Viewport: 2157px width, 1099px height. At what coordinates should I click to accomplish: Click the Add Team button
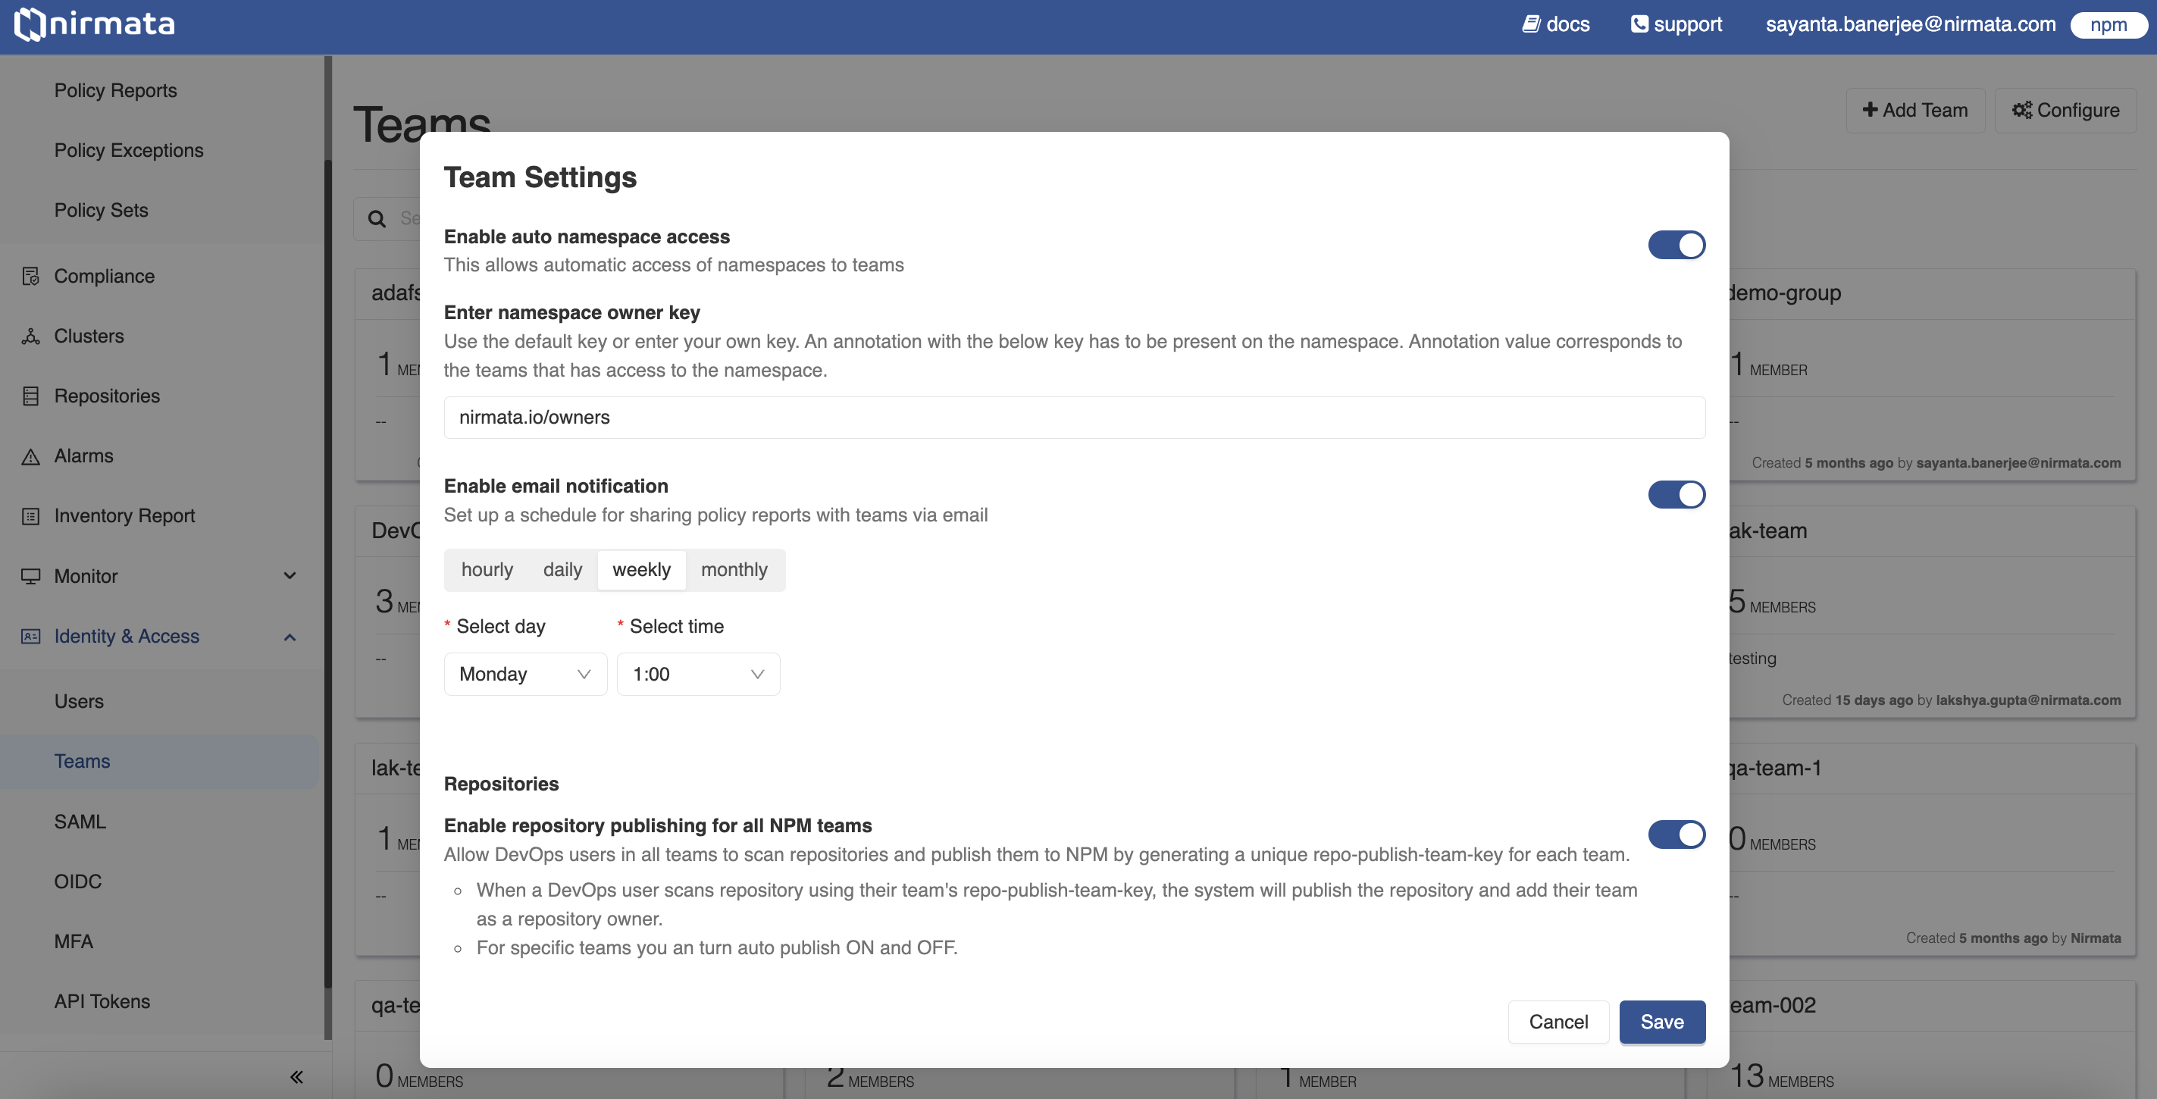point(1915,110)
